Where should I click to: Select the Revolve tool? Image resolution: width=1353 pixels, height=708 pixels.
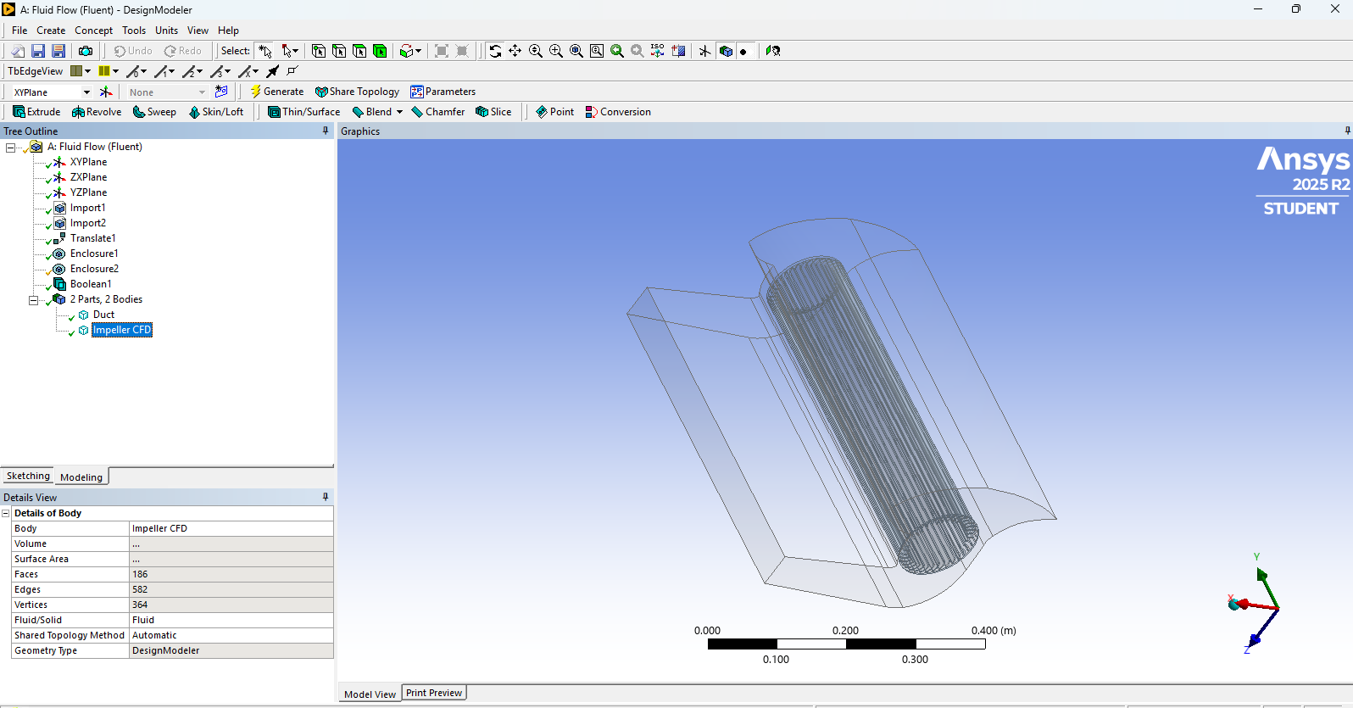click(97, 112)
